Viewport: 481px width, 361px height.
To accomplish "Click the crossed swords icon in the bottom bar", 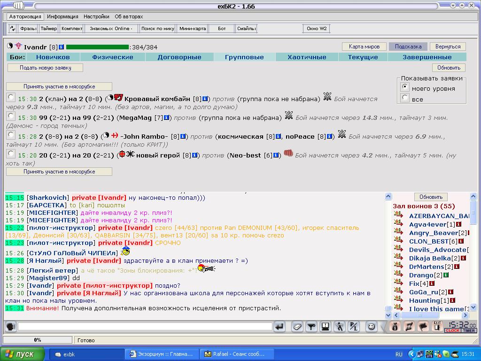I will (x=409, y=327).
